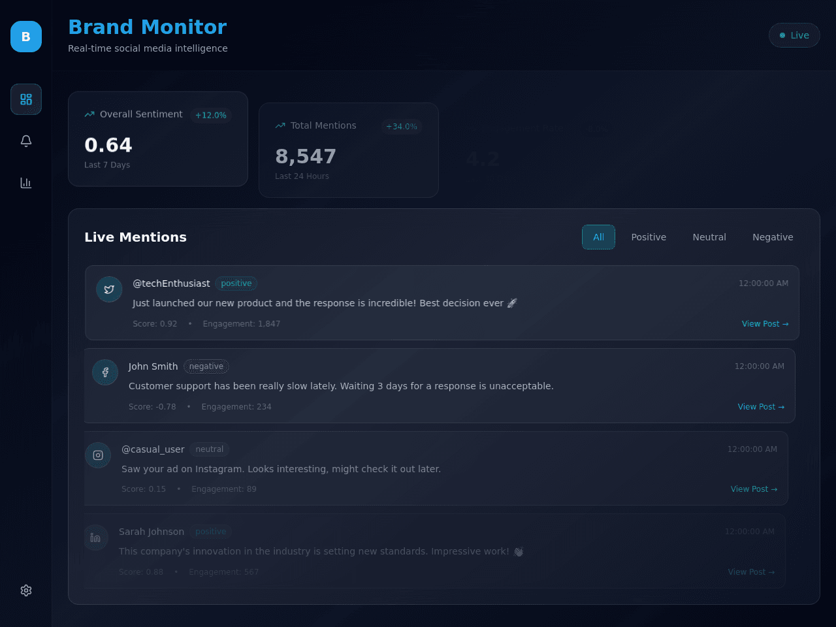The image size is (836, 627).
Task: Click the +34.0% mentions change badge
Action: coord(402,127)
